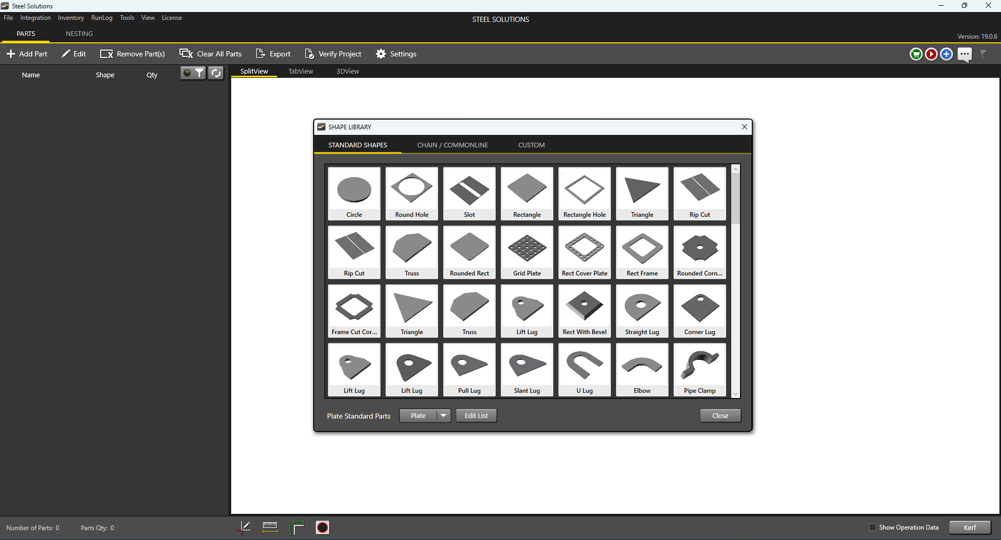This screenshot has height=540, width=1001.
Task: Open the RunLog menu
Action: coord(102,18)
